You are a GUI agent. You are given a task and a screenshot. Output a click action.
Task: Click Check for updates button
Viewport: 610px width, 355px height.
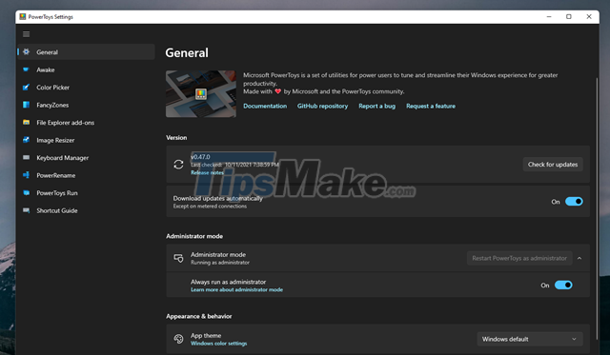coord(553,165)
